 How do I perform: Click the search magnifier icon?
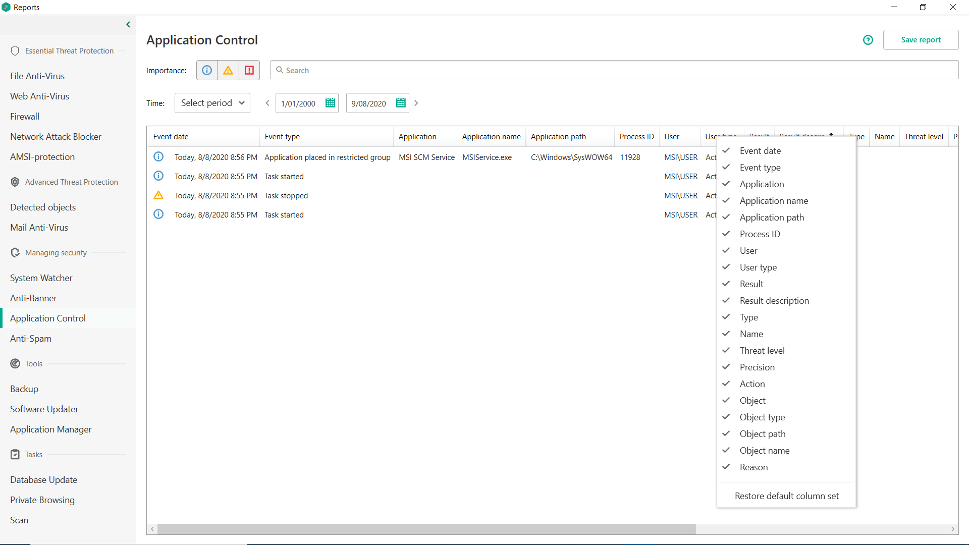[280, 70]
